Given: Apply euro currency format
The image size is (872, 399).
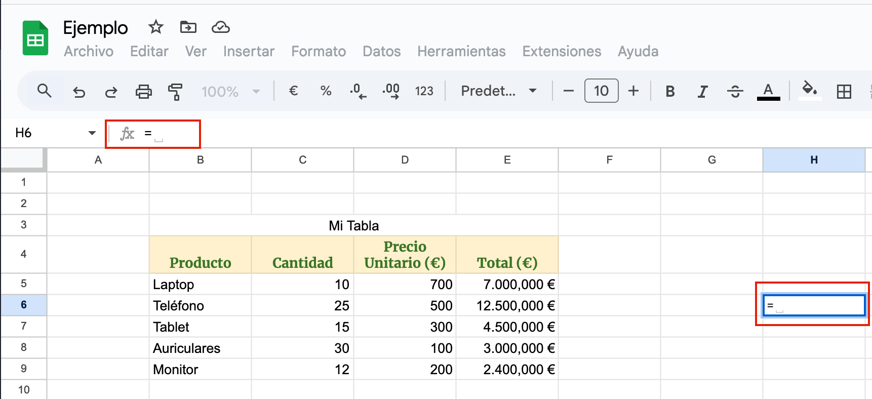Looking at the screenshot, I should (293, 91).
